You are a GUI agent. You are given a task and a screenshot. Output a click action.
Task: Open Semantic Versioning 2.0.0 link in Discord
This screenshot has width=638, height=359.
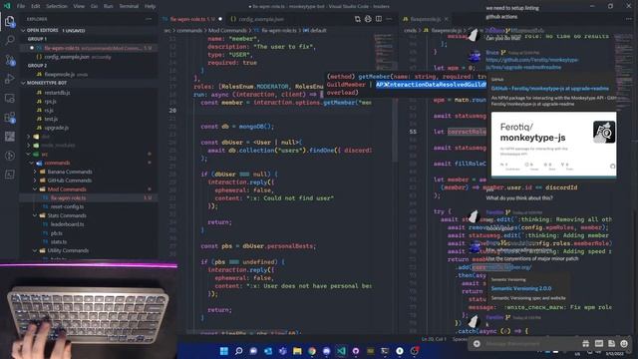click(x=521, y=288)
